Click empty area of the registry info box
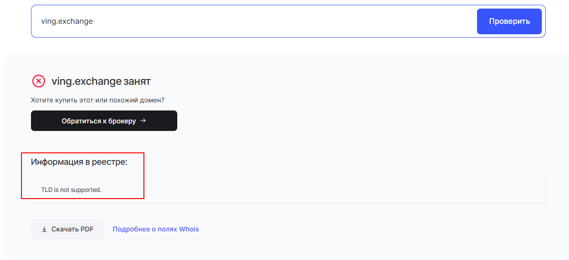569x260 pixels. click(x=334, y=190)
